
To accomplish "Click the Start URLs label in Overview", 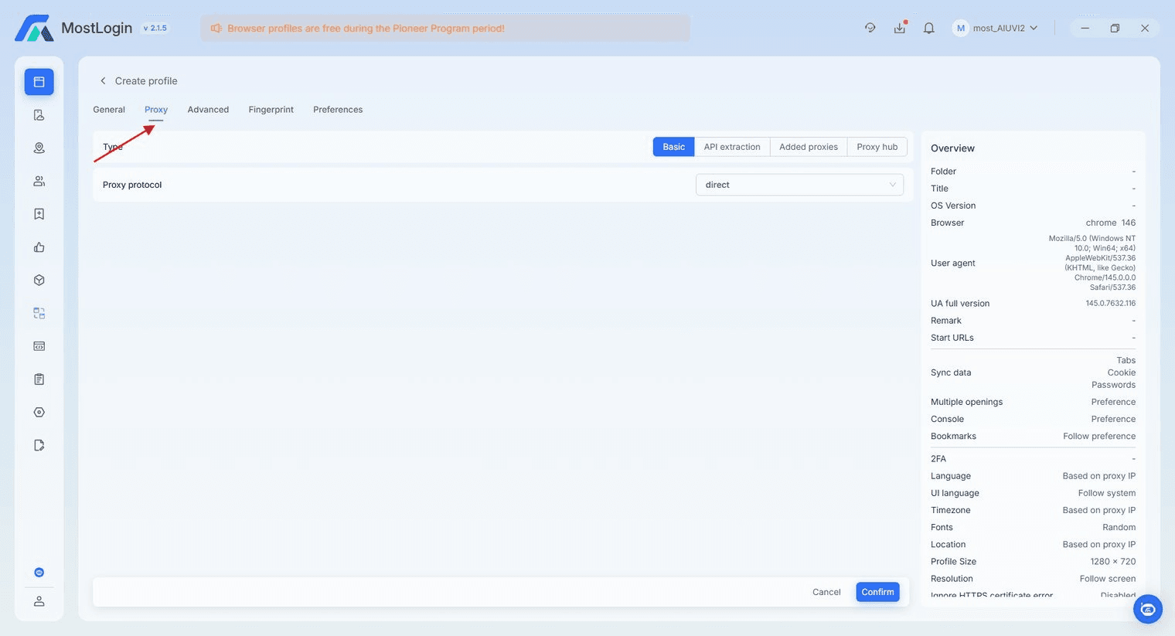I will 952,338.
